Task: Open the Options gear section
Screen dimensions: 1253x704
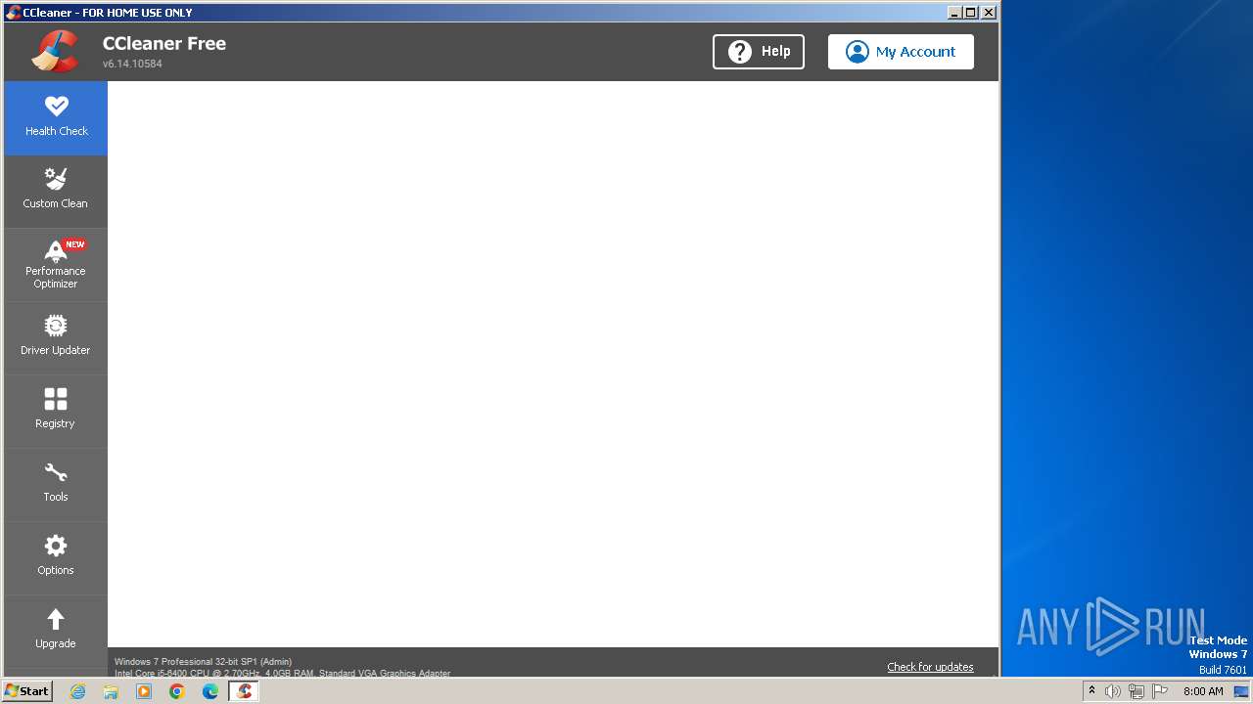Action: (56, 558)
